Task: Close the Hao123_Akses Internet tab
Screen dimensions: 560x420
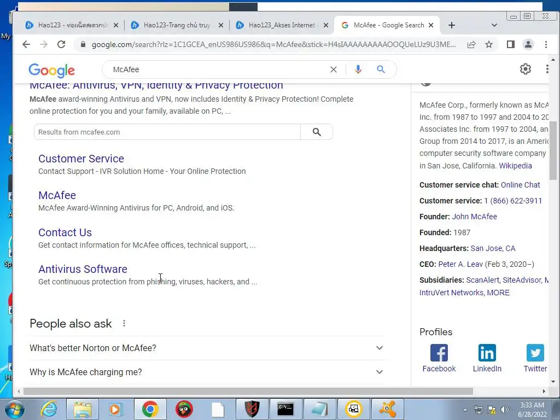Action: [x=326, y=25]
